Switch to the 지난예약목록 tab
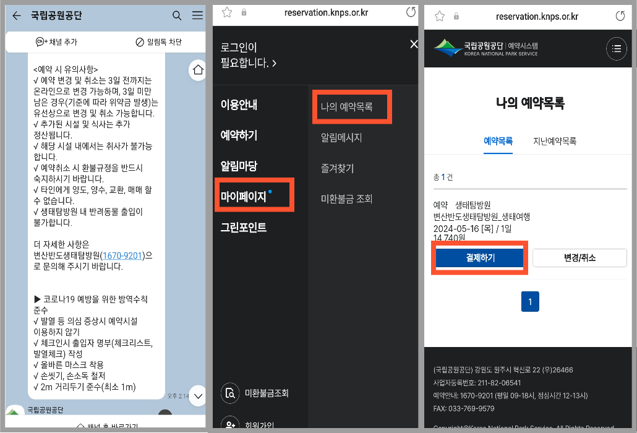Viewport: 637px width, 433px height. point(555,141)
